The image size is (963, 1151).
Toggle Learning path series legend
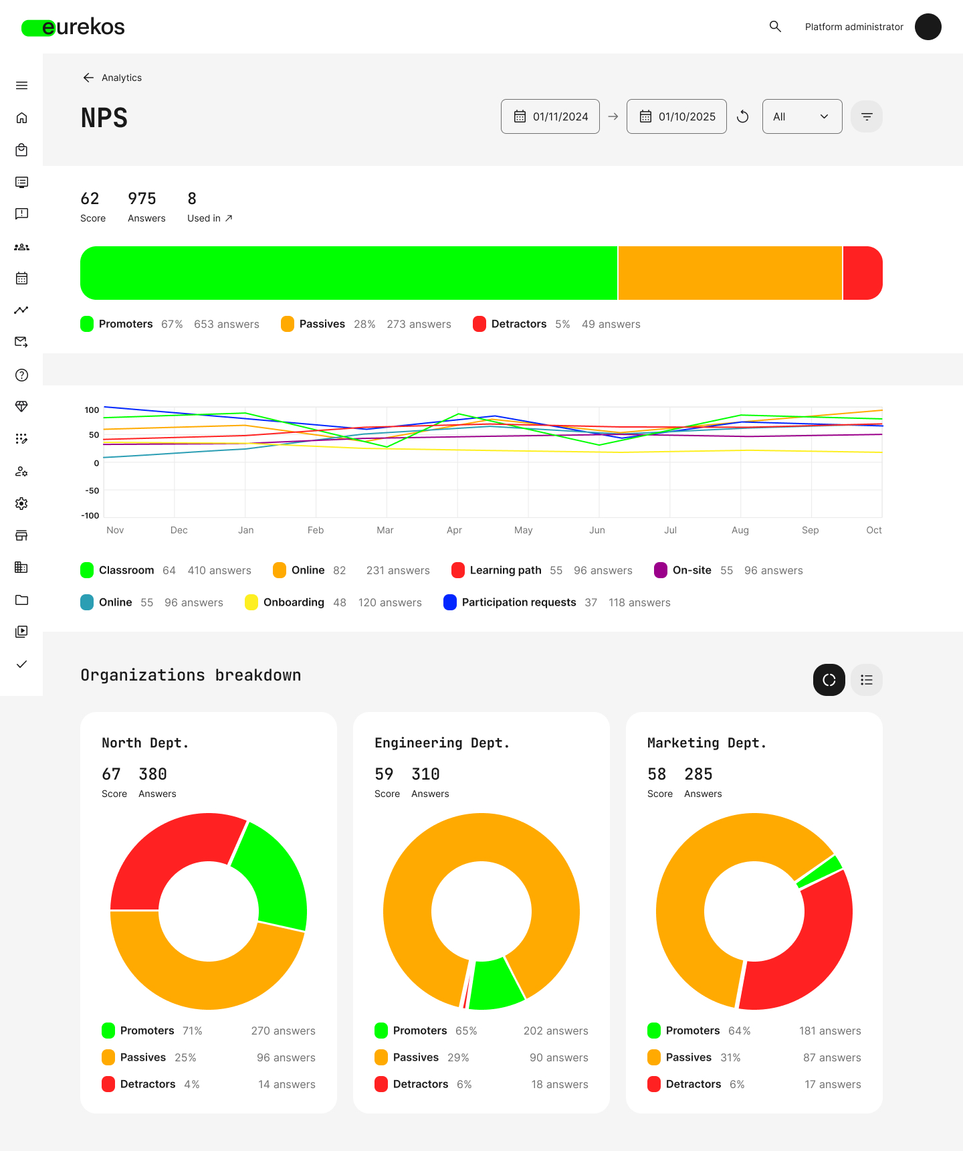tap(542, 570)
